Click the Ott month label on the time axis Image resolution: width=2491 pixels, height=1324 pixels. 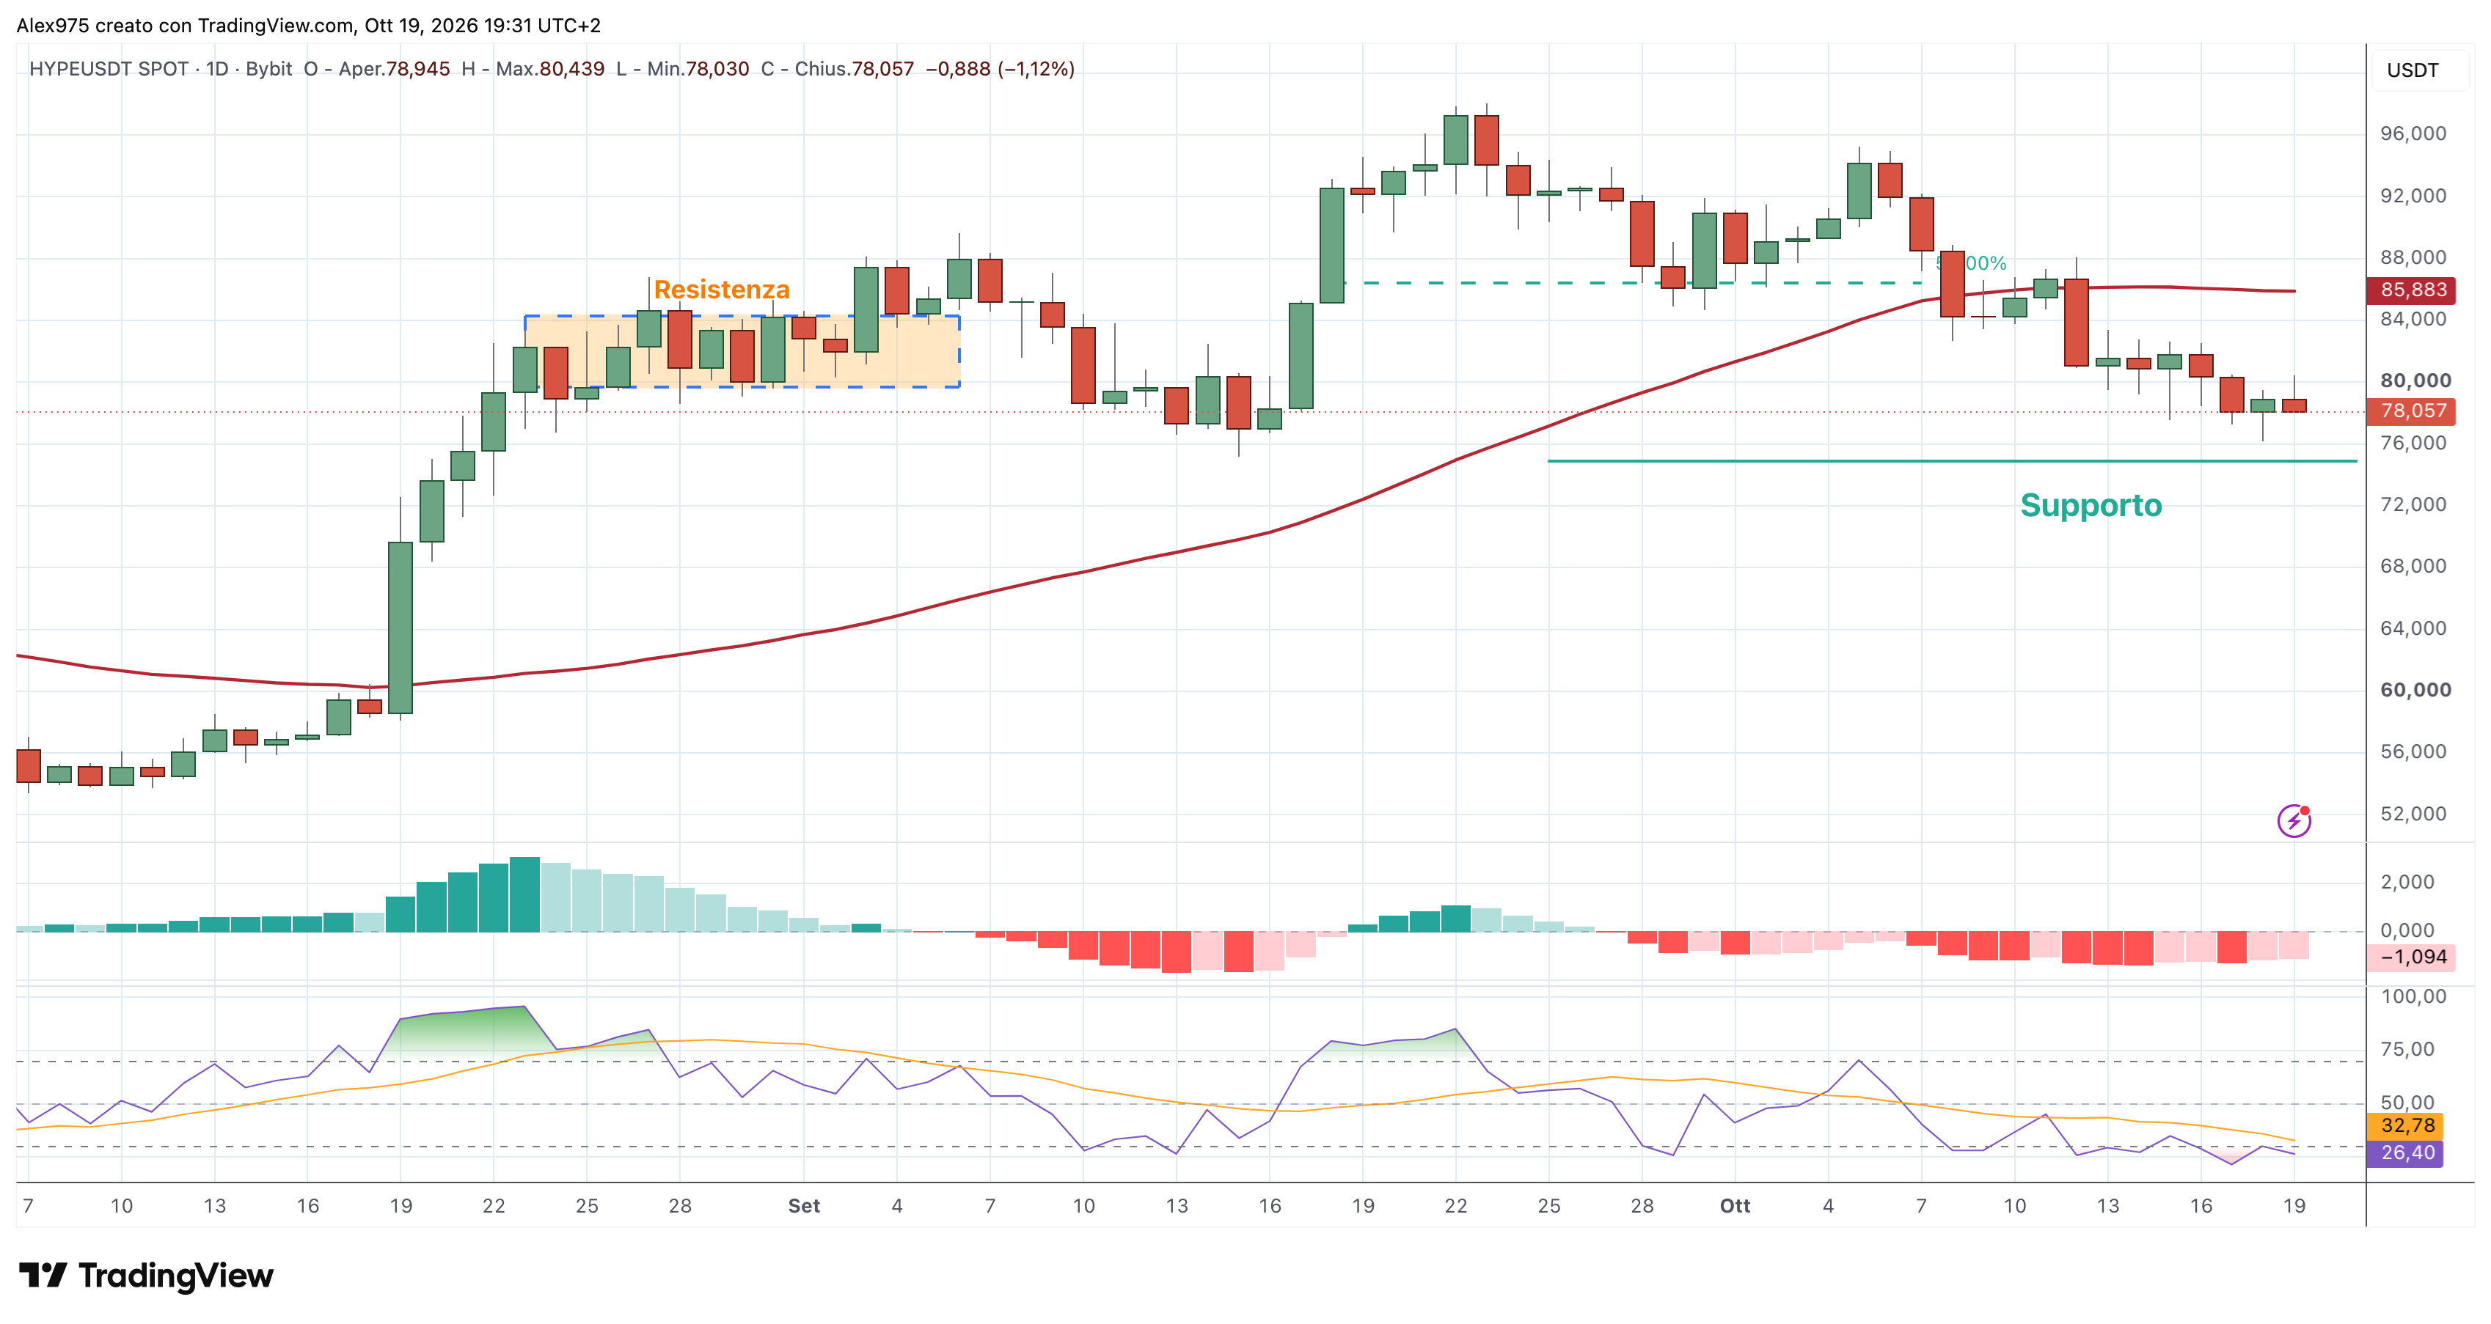pos(1735,1205)
